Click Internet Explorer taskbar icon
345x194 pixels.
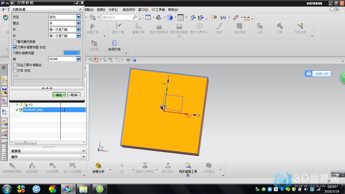tap(37, 189)
